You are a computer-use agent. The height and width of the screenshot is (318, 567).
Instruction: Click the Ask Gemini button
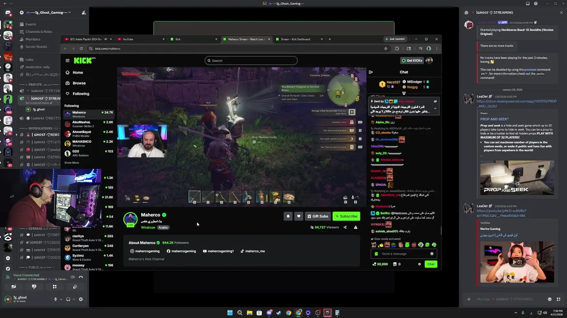pos(394,39)
